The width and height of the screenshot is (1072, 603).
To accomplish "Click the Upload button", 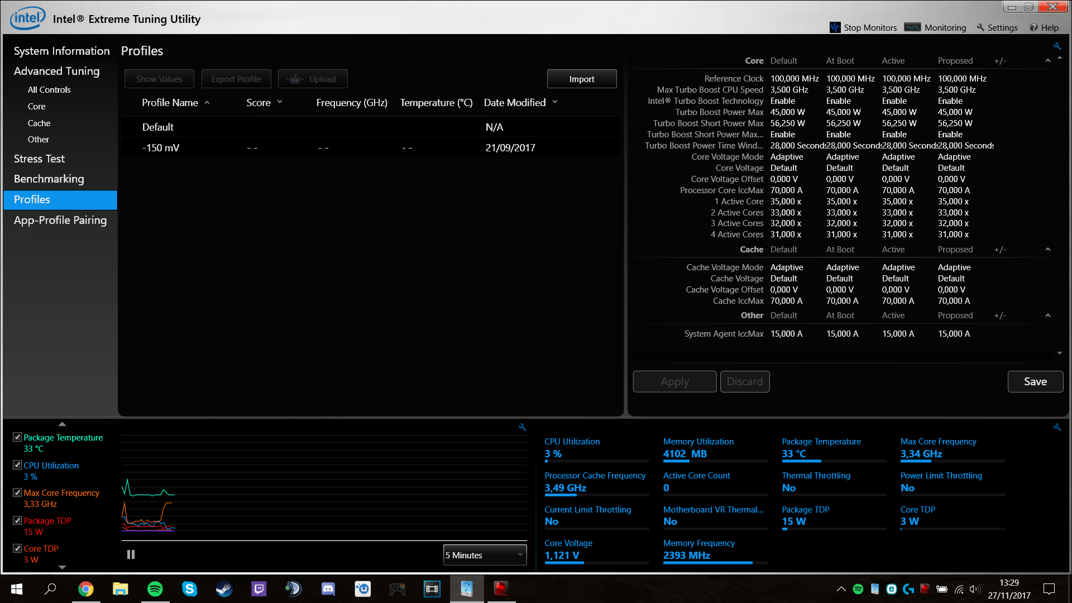I will click(313, 79).
